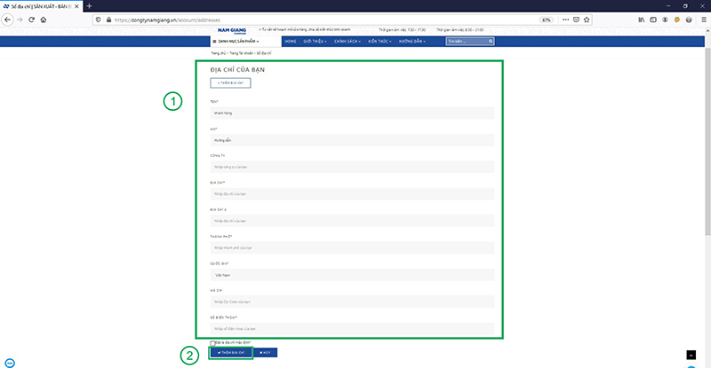Click in the Tên name field
711x368 pixels.
352,113
